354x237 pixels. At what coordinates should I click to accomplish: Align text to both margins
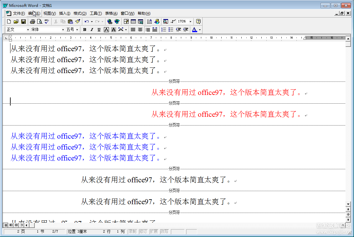pos(133,30)
